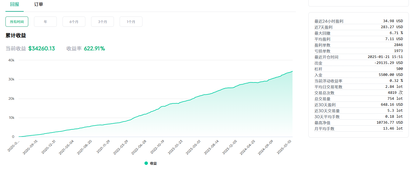Click the 入金 statistic label
Screen dimensions: 412x172
319,75
